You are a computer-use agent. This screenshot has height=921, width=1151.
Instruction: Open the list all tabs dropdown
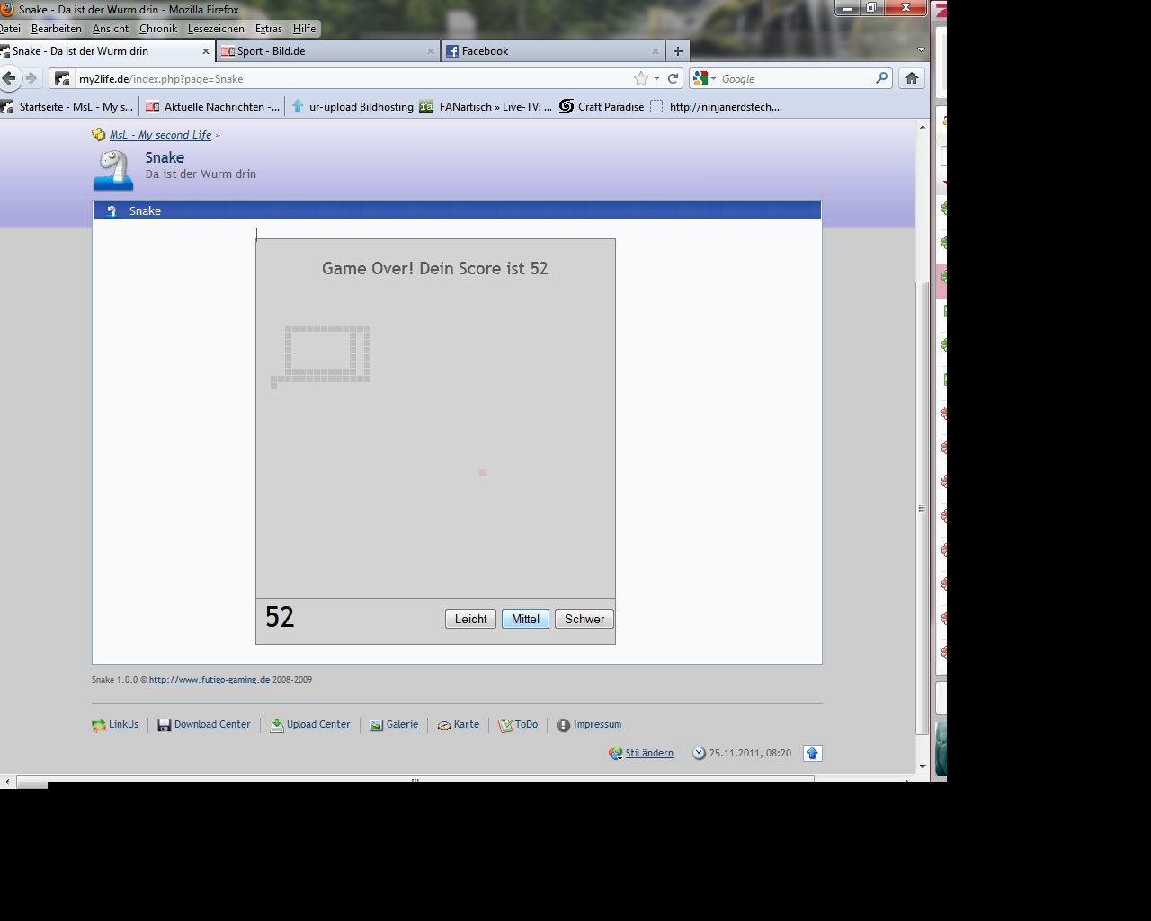point(921,50)
